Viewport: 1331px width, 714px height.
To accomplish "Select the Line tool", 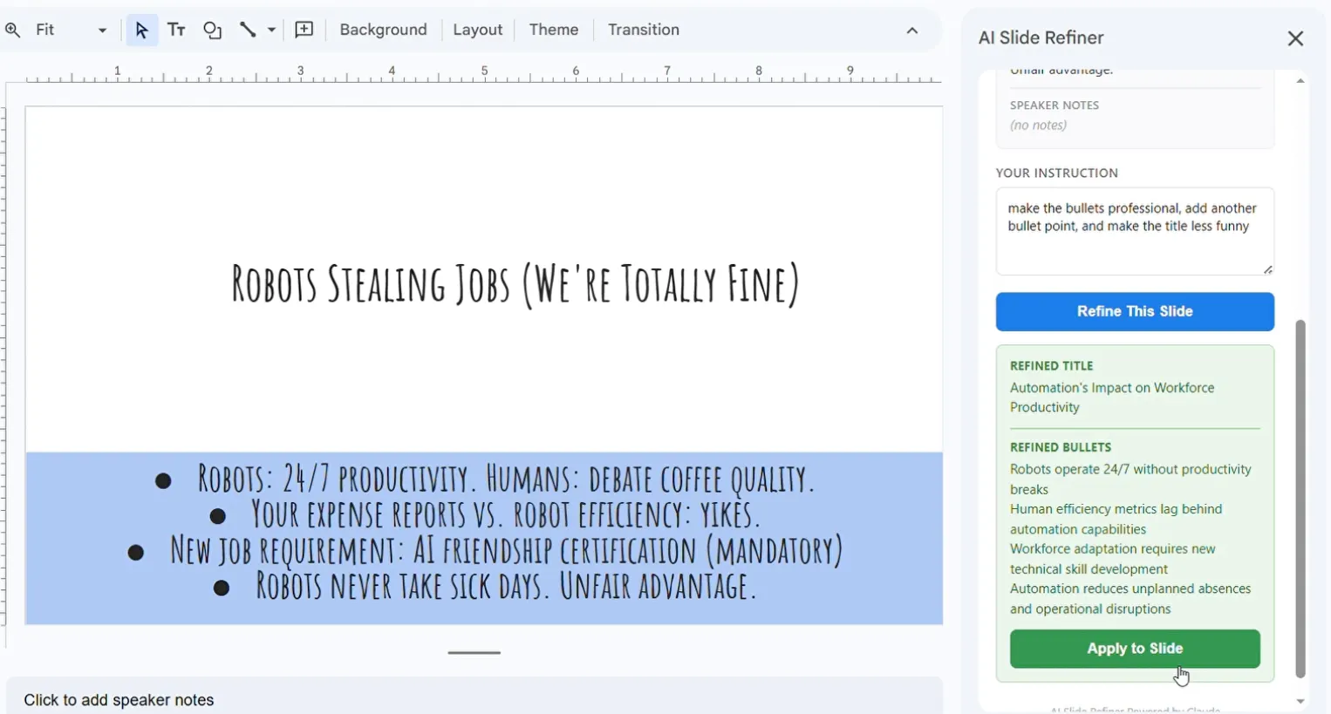I will pos(248,31).
